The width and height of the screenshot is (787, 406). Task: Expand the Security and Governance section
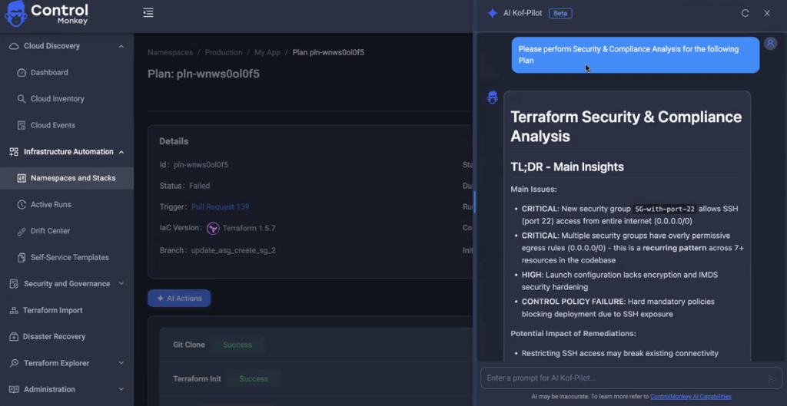pos(121,284)
